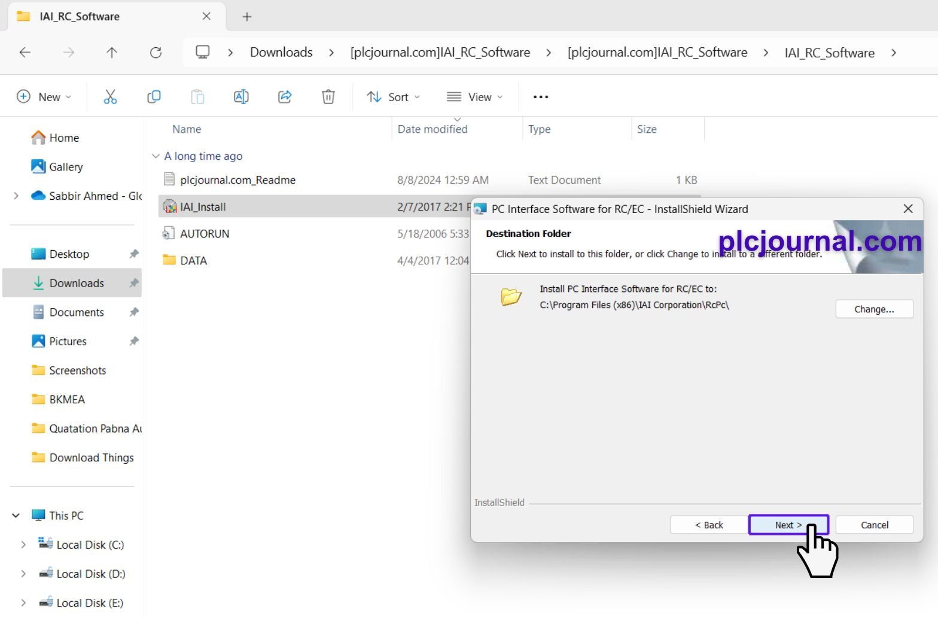
Task: Close the InstallShield Wizard dialog
Action: point(908,209)
